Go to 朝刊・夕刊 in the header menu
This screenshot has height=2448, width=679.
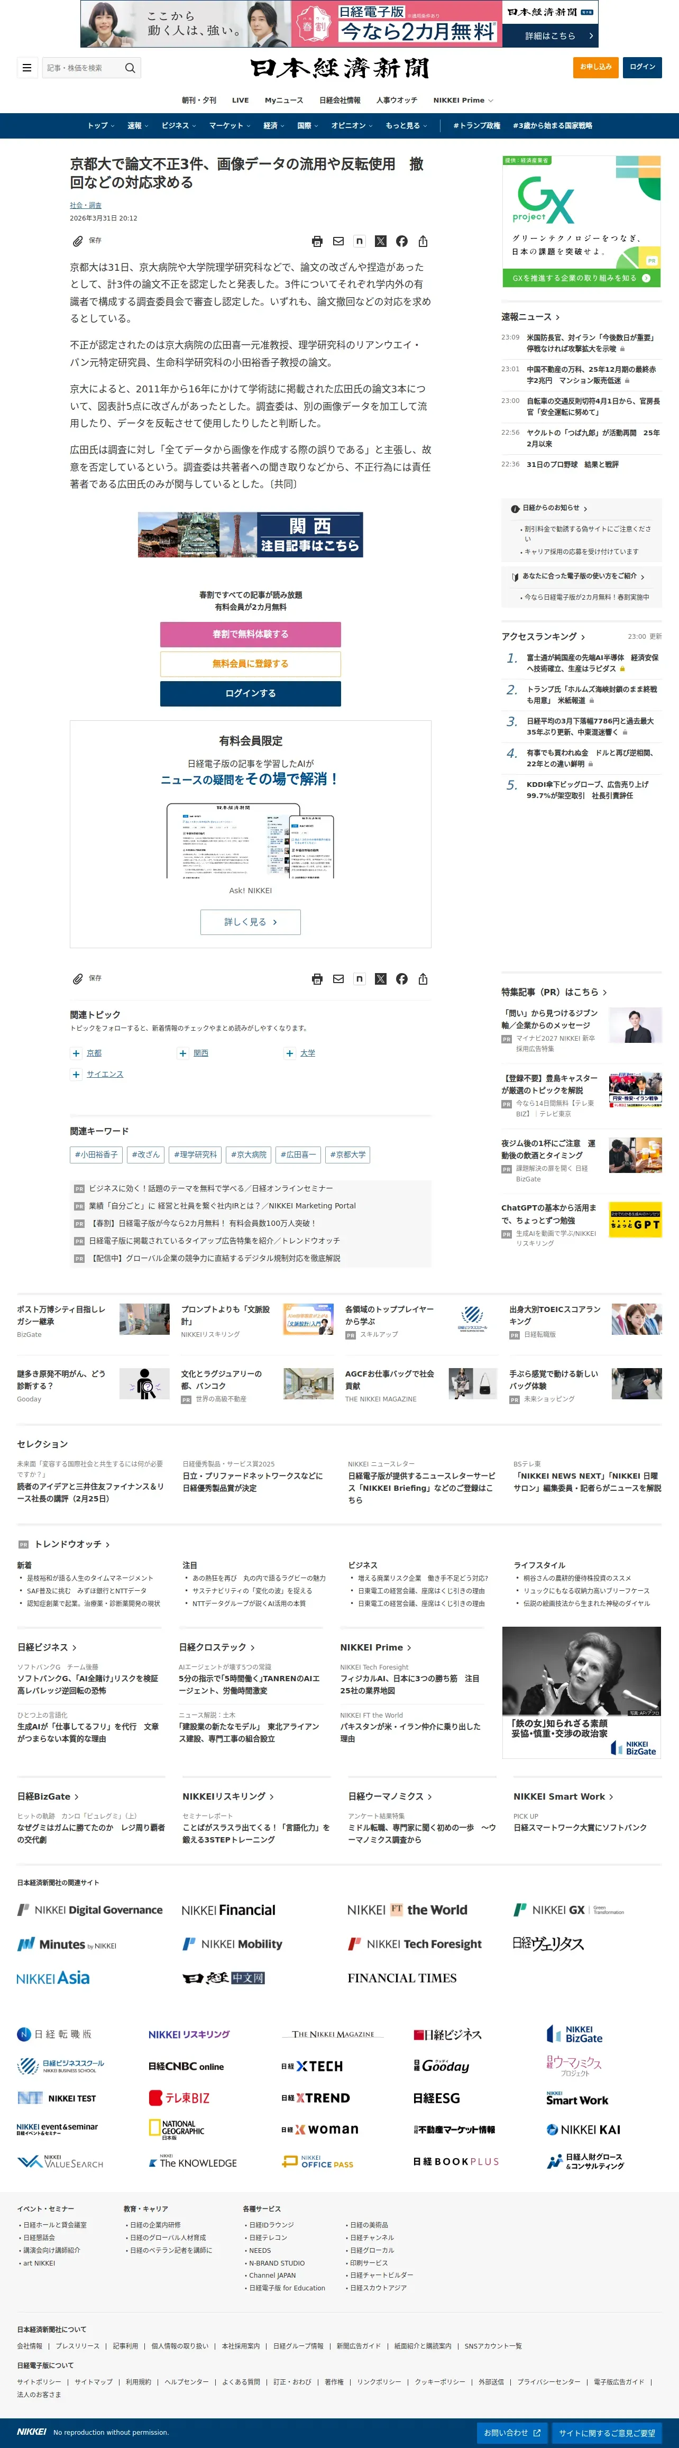[199, 100]
